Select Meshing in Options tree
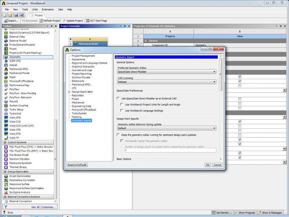Image resolution: width=289 pixels, height=217 pixels. 76,117
